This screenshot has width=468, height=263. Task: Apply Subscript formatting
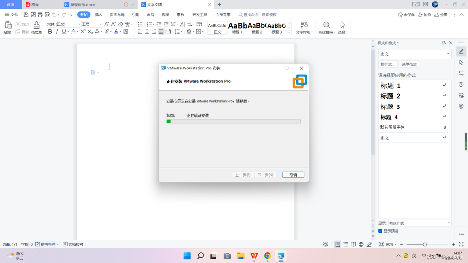coord(90,32)
